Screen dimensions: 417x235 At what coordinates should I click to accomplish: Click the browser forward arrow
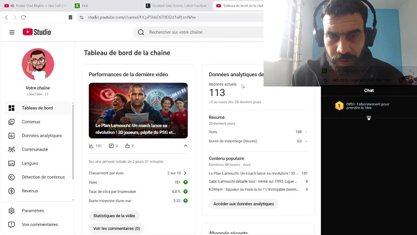pos(15,17)
